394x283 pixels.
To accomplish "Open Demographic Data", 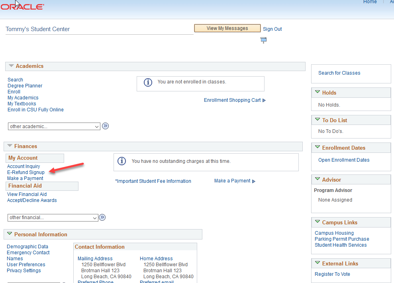I will [x=27, y=247].
